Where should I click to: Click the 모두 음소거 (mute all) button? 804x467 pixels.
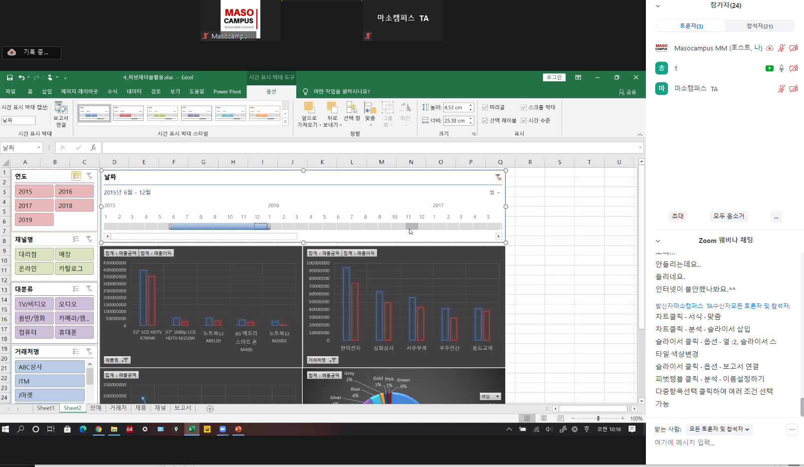[728, 216]
